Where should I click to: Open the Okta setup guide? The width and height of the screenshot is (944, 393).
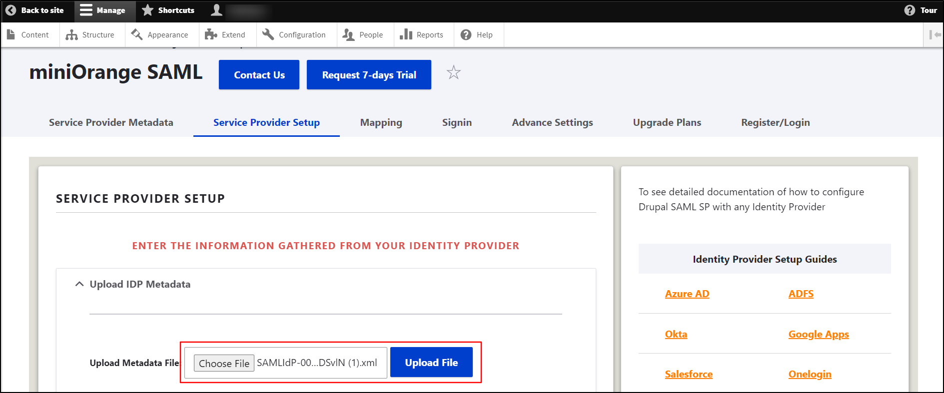(x=676, y=334)
